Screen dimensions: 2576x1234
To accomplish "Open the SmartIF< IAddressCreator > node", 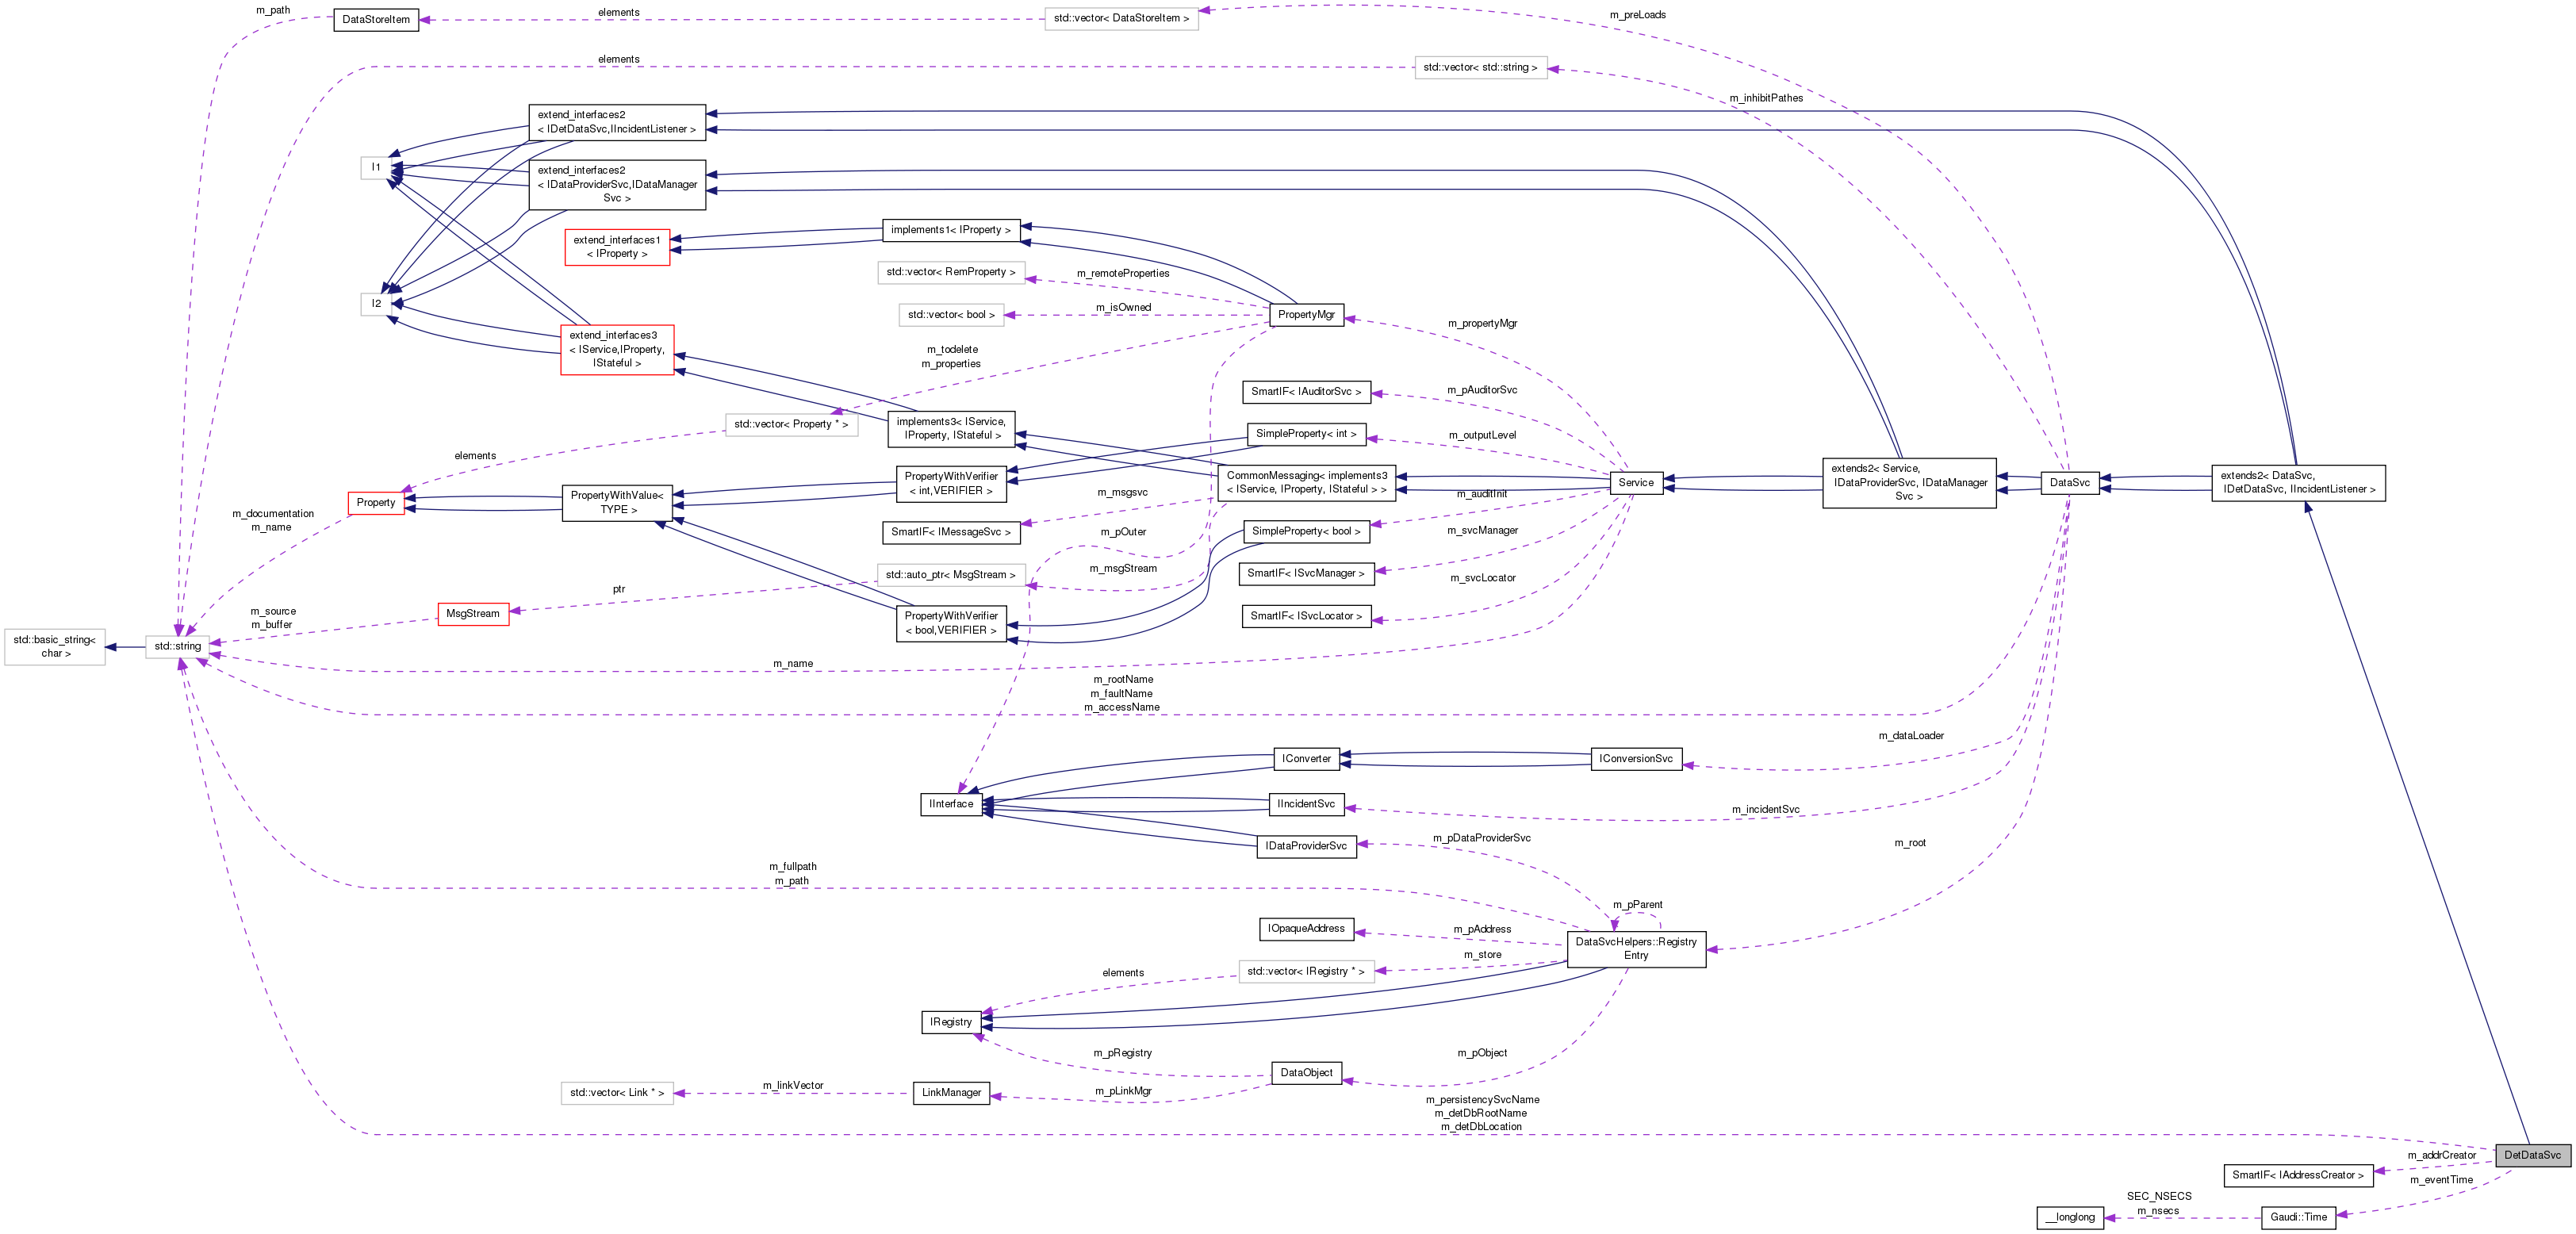I will coord(2298,1175).
